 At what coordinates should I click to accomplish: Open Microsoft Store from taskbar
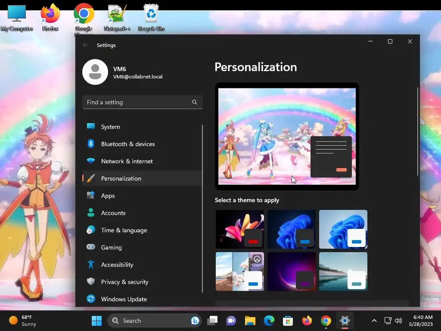point(288,321)
